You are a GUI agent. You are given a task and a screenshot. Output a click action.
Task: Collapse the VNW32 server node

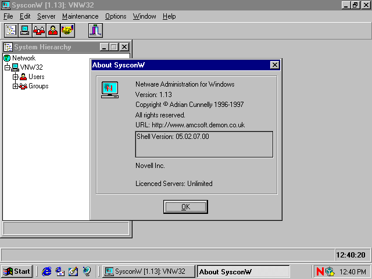point(8,67)
